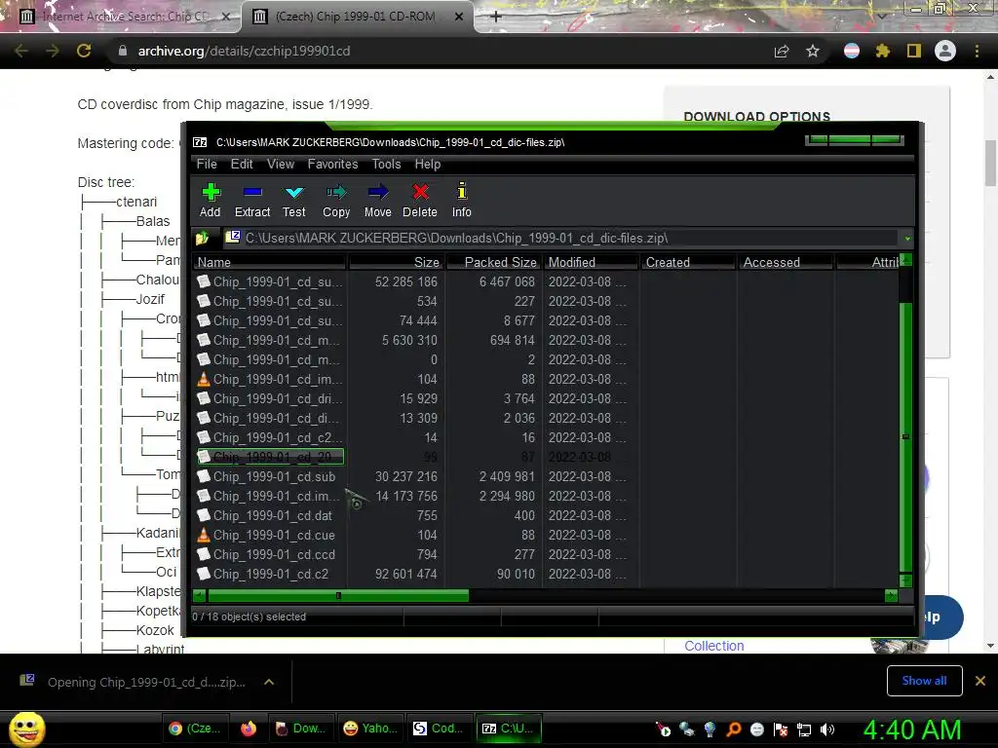Open the browser profile avatar
The height and width of the screenshot is (748, 998).
[945, 51]
